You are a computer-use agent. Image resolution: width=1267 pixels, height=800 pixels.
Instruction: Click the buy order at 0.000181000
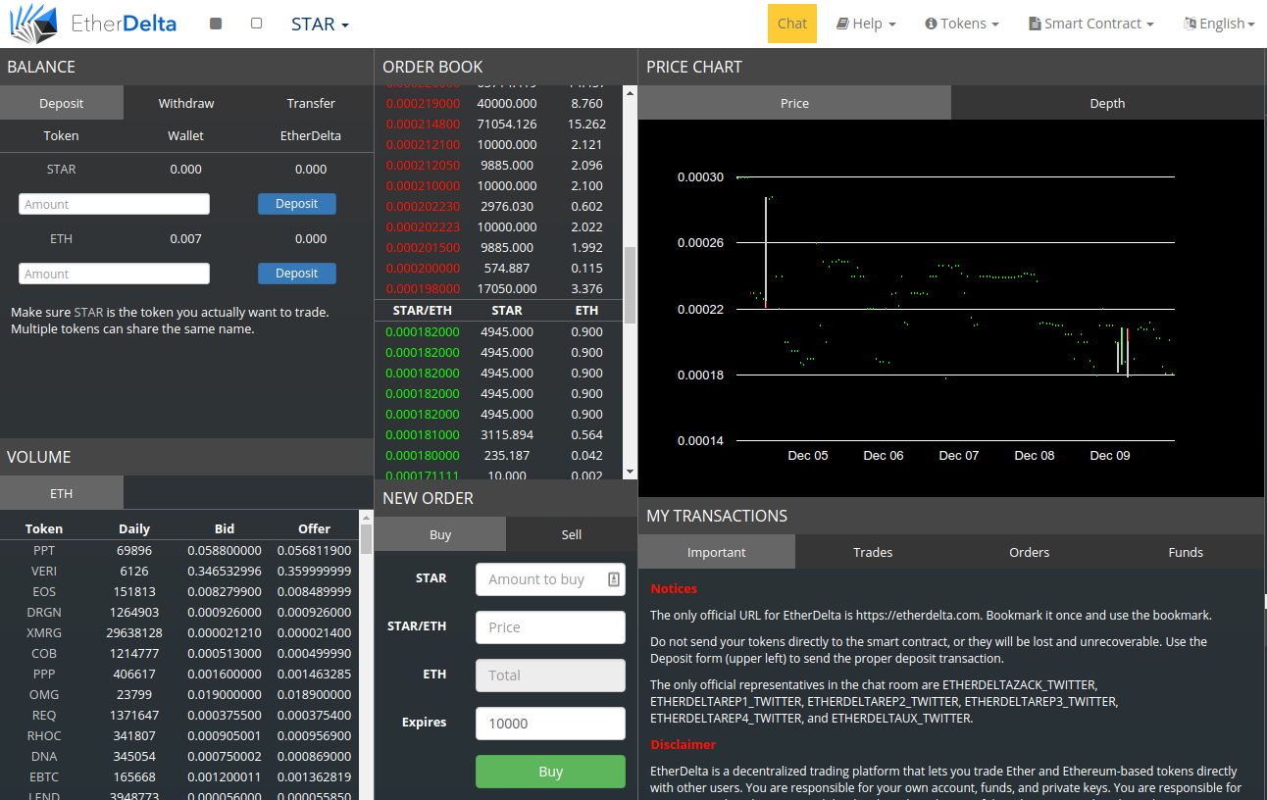point(498,435)
